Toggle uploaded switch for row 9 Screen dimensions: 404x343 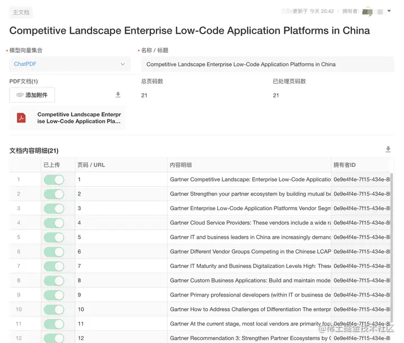(x=54, y=295)
